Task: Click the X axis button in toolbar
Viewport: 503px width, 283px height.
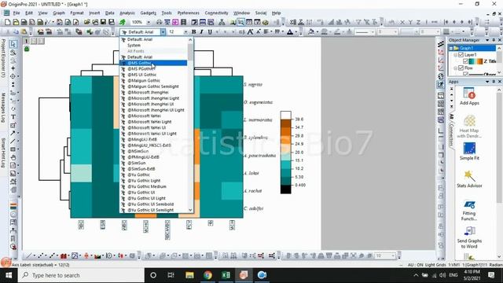Action: (x=402, y=22)
